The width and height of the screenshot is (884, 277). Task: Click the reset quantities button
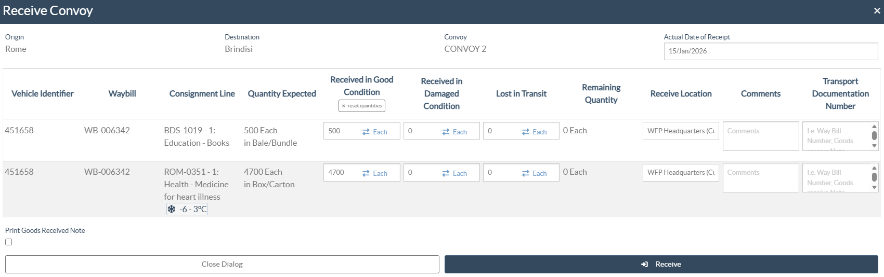pos(362,106)
